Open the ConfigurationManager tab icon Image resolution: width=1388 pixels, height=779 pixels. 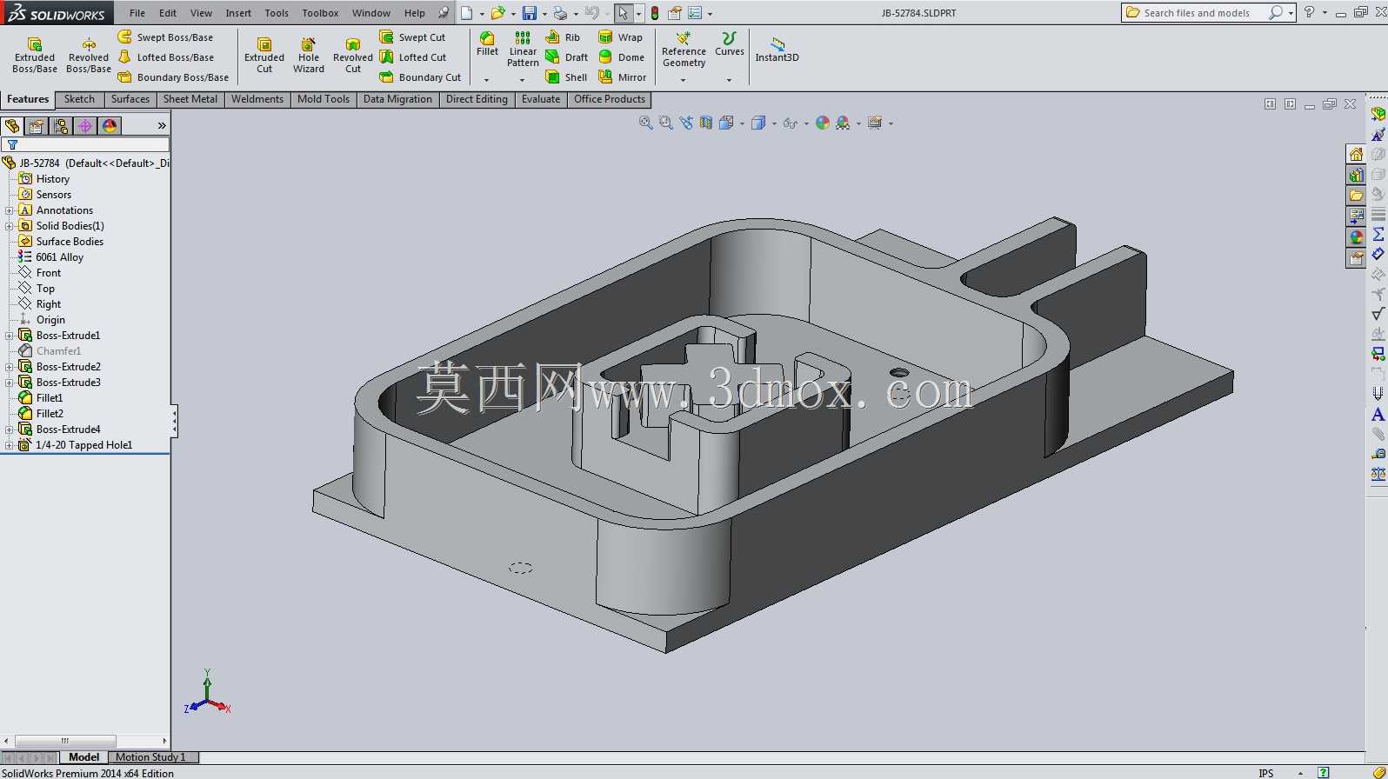(61, 126)
